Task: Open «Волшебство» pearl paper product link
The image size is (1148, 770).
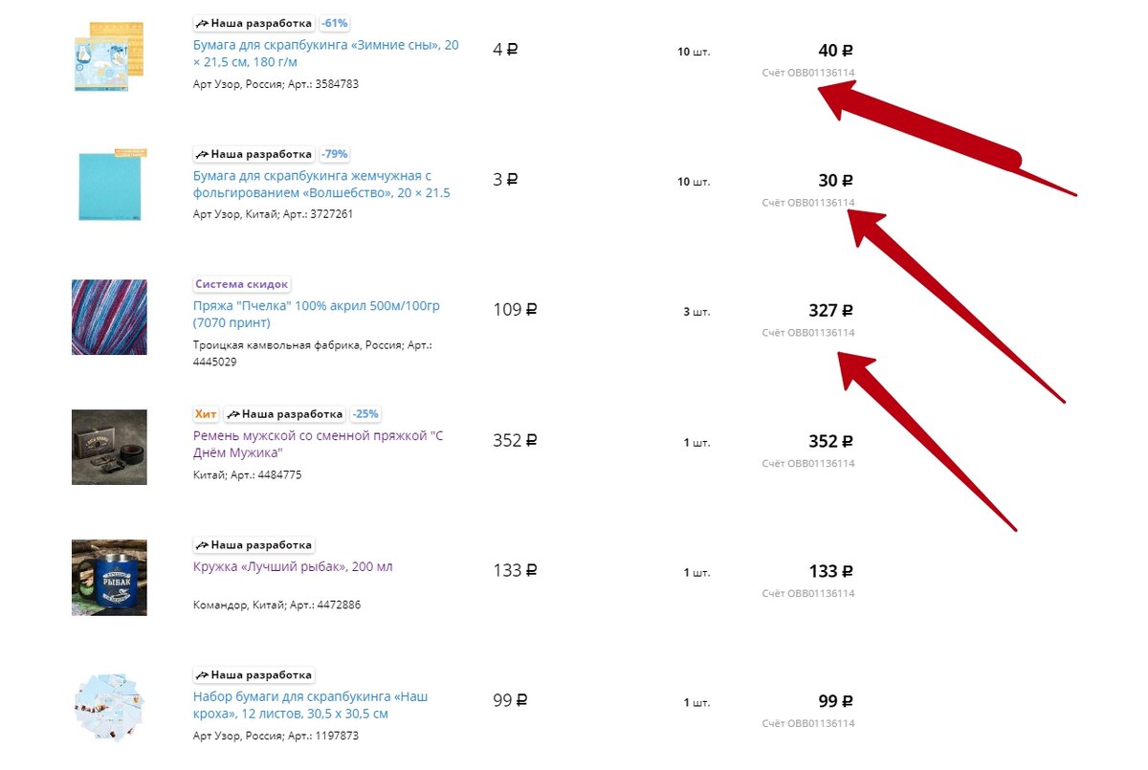Action: click(321, 184)
